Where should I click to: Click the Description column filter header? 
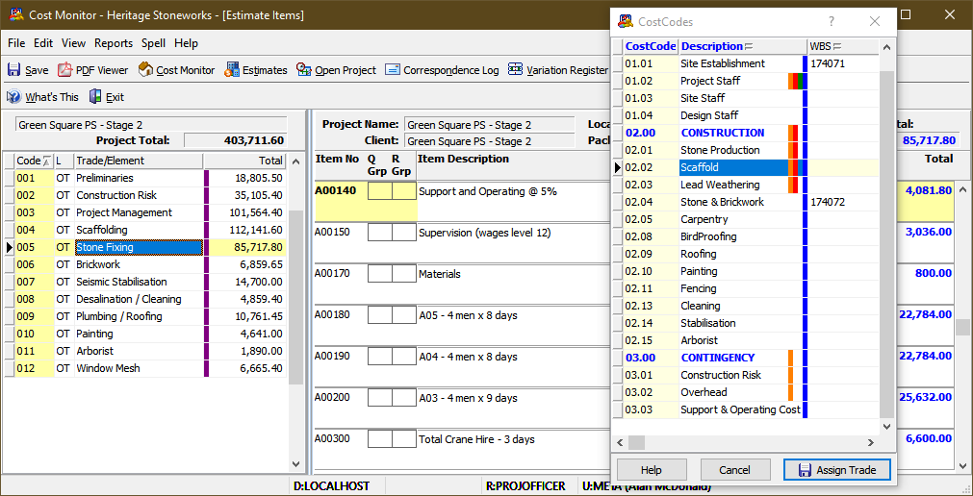coord(743,46)
